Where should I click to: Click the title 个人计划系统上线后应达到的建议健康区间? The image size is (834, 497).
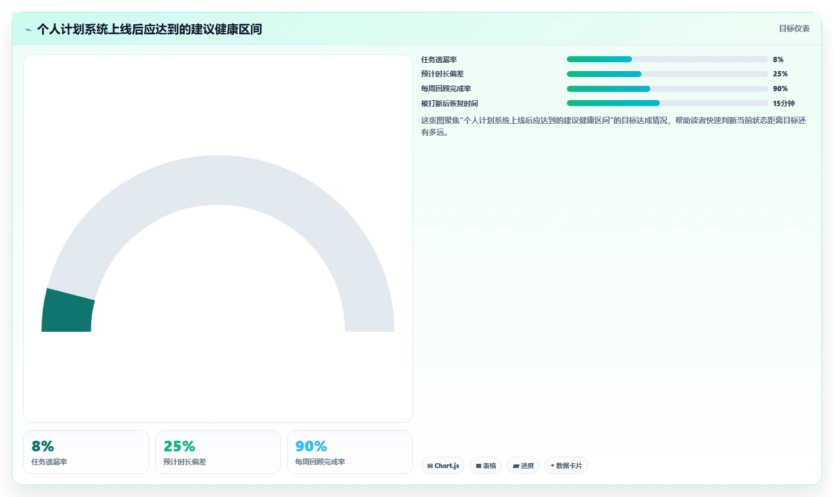pos(149,30)
